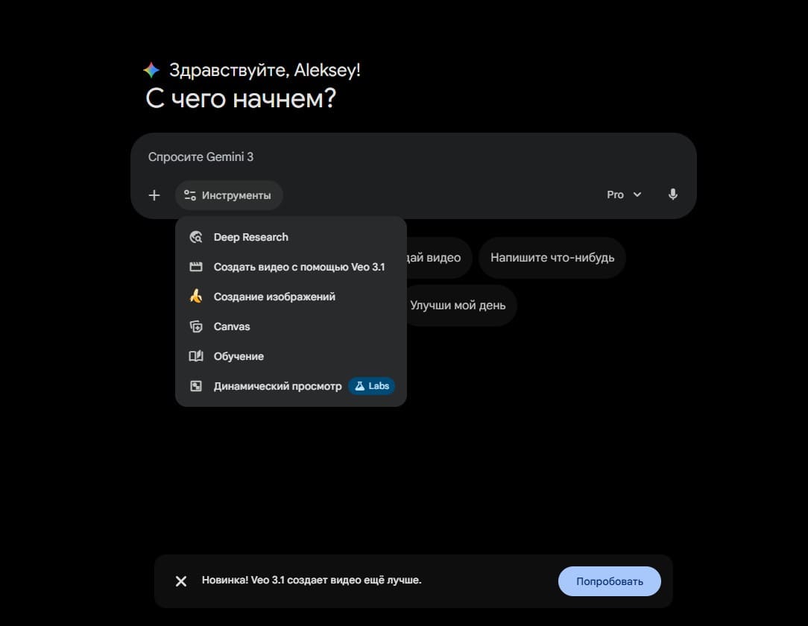Image resolution: width=808 pixels, height=626 pixels.
Task: Click the Gemini sparkle logo near the greeting
Action: coord(151,69)
